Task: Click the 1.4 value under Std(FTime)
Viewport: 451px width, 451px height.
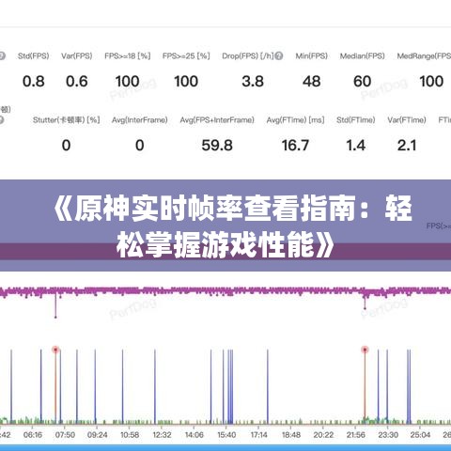Action: 356,146
